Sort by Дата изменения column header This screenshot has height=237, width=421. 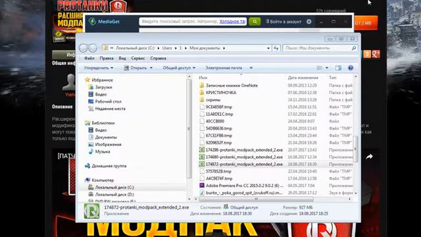point(303,78)
